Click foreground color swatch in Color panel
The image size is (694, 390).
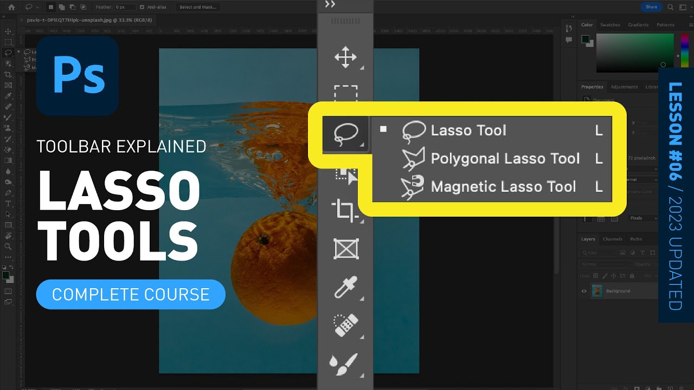[586, 39]
